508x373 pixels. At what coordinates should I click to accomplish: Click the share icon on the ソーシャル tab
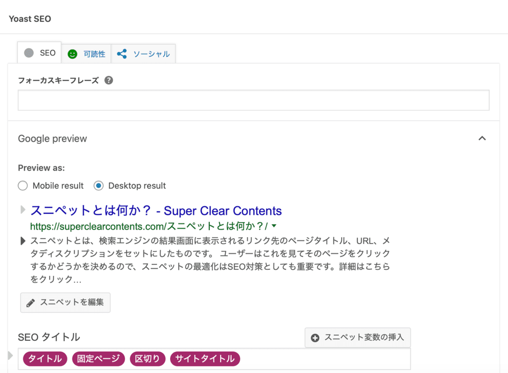[122, 54]
